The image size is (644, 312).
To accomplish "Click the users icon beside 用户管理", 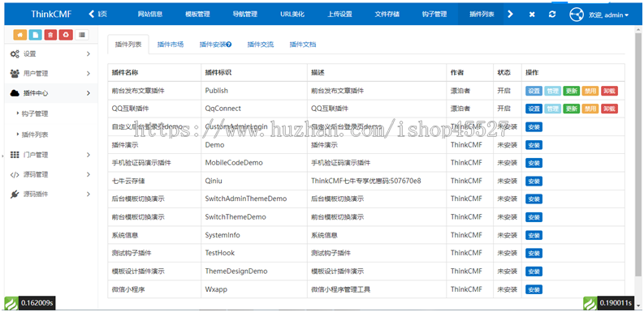I will point(15,74).
